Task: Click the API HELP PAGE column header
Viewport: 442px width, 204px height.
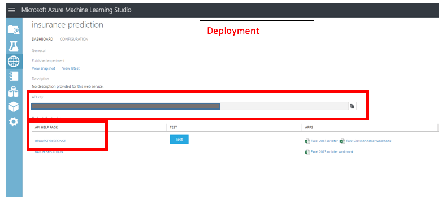Action: (x=46, y=127)
